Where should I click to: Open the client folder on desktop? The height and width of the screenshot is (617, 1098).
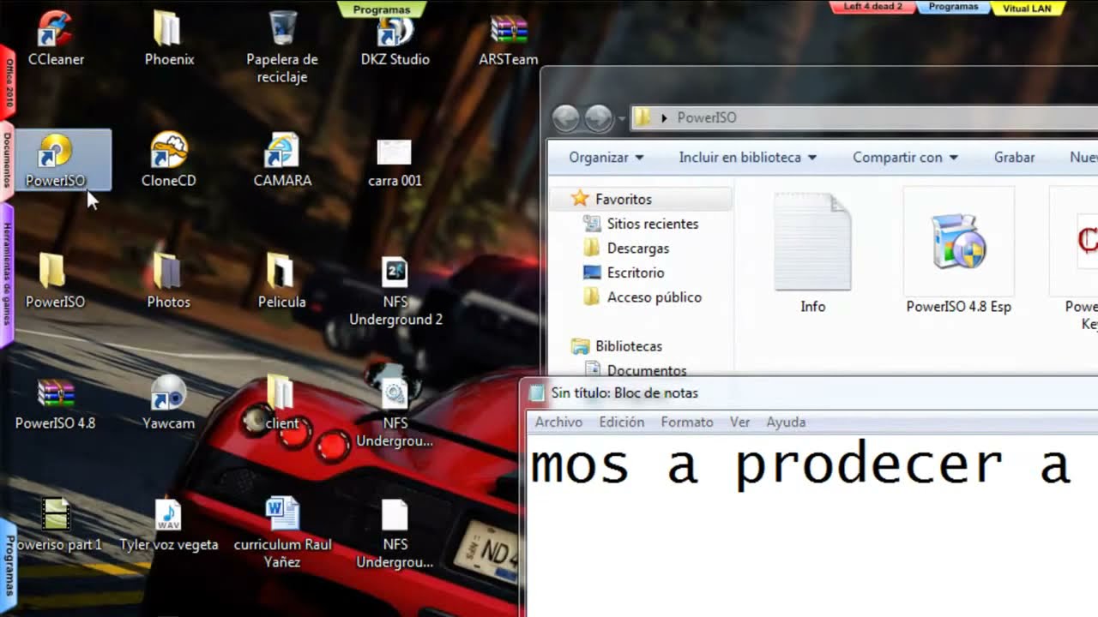pos(281,403)
